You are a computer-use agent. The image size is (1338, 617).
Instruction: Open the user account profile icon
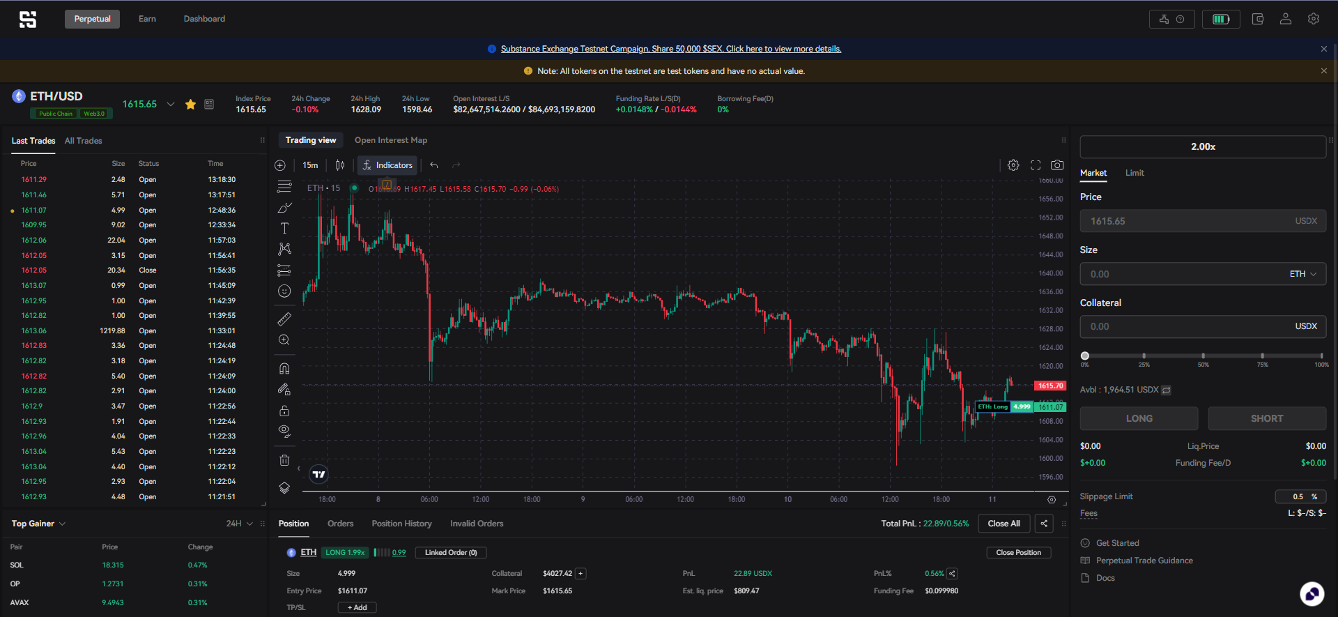1286,19
